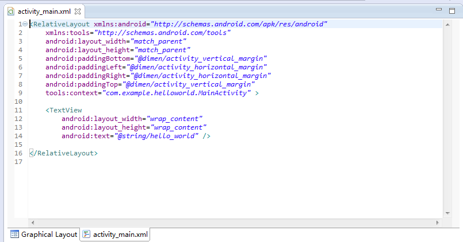Click line number 15 in the gutter
The height and width of the screenshot is (242, 463).
[x=18, y=145]
